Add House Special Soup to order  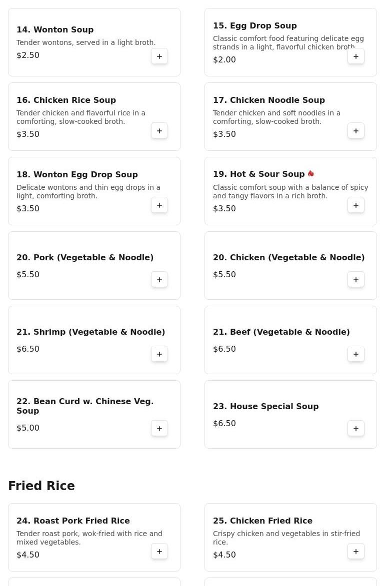[356, 428]
